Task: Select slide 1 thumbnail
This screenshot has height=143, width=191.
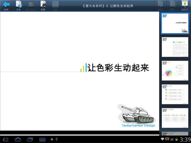Action: 175,23
